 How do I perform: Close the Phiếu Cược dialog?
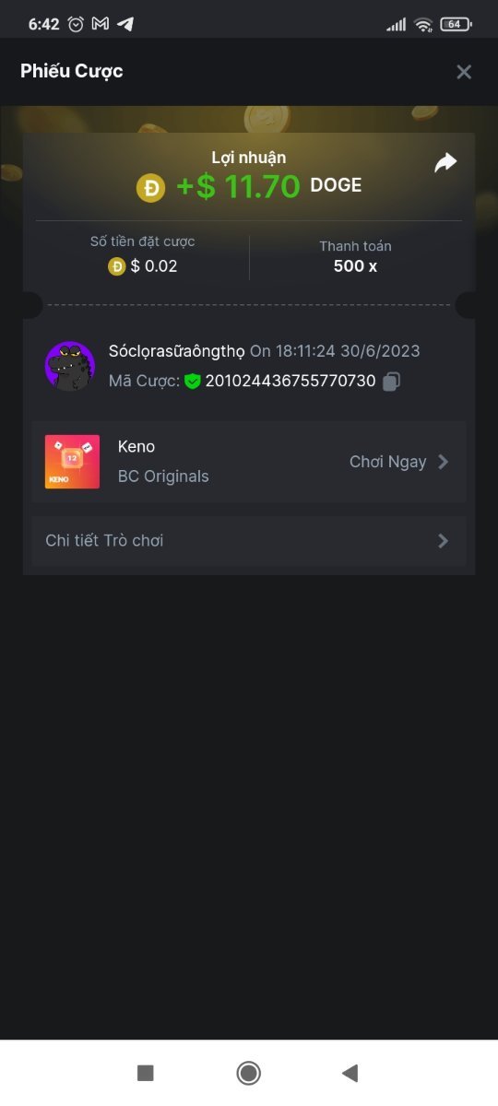pyautogui.click(x=464, y=72)
